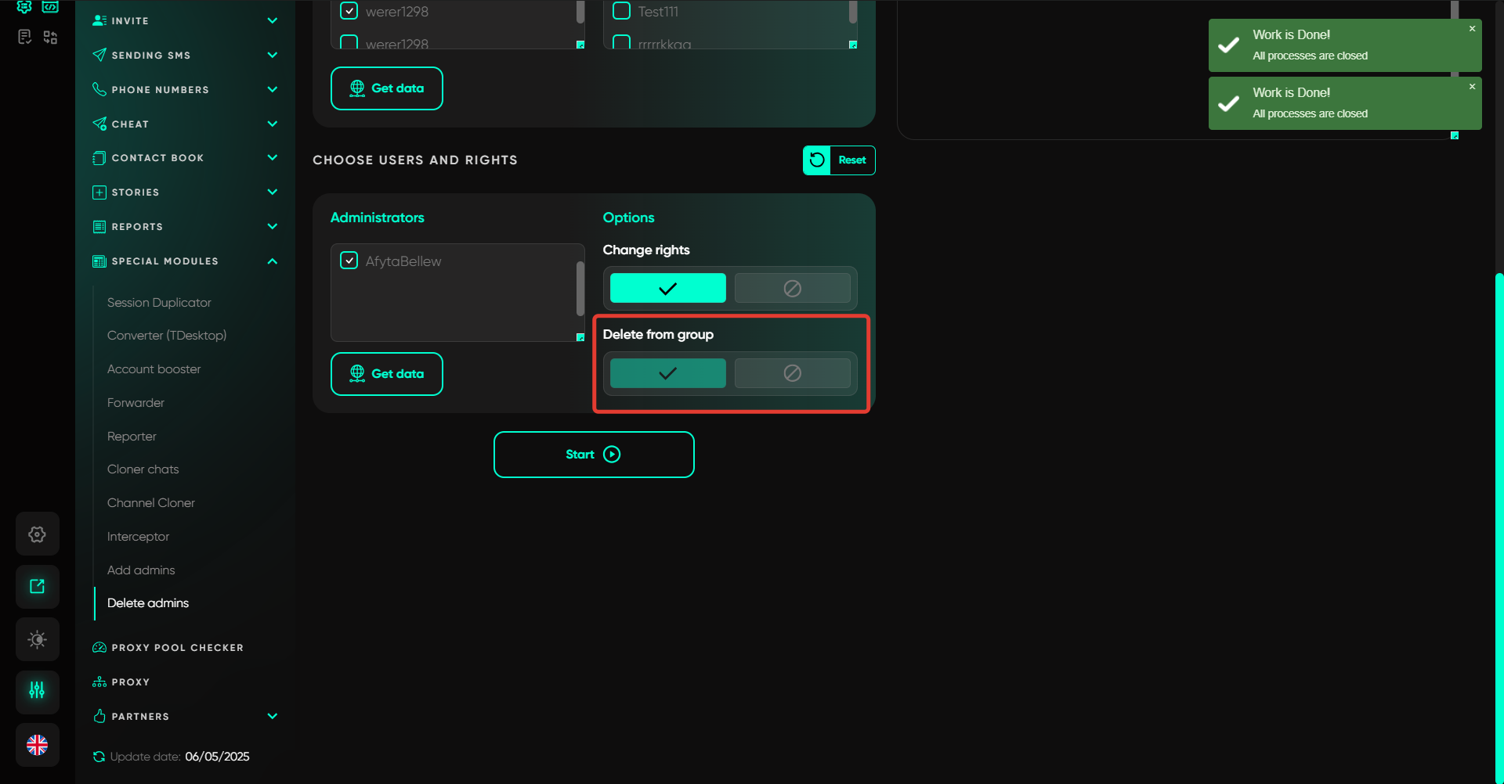The image size is (1504, 784).
Task: Click the update date refresh icon
Action: (99, 757)
